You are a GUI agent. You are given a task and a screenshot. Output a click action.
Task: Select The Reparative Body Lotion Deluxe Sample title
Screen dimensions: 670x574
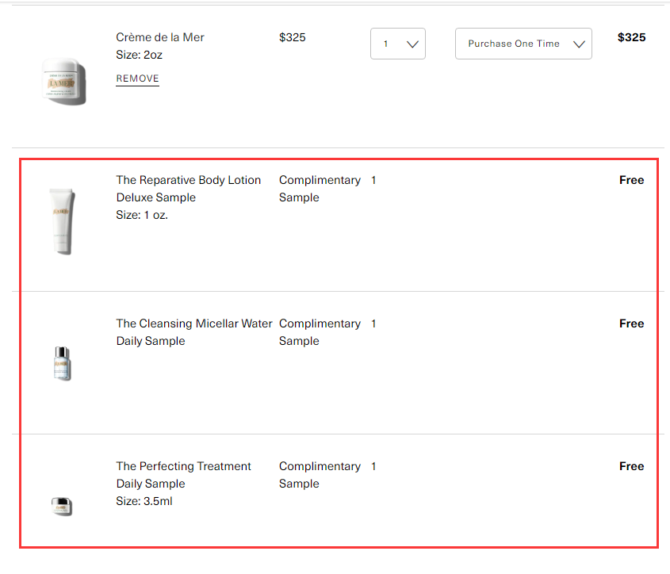pyautogui.click(x=188, y=189)
